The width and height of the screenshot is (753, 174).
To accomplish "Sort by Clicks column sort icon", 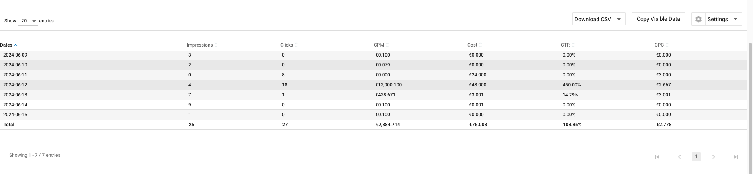I will coord(297,45).
